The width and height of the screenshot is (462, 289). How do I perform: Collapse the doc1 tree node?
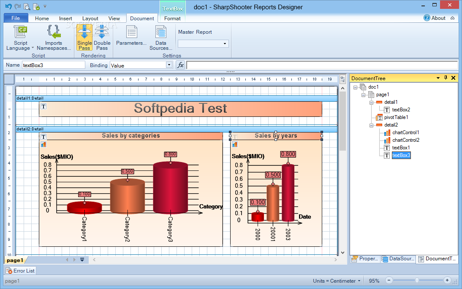tap(355, 87)
